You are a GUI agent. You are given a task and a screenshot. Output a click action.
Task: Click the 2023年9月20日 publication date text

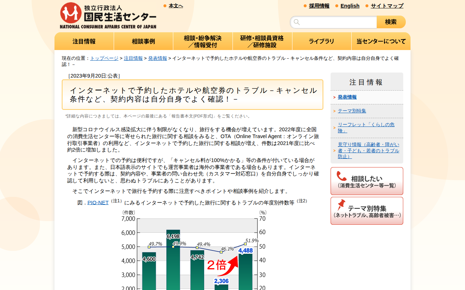pos(94,76)
